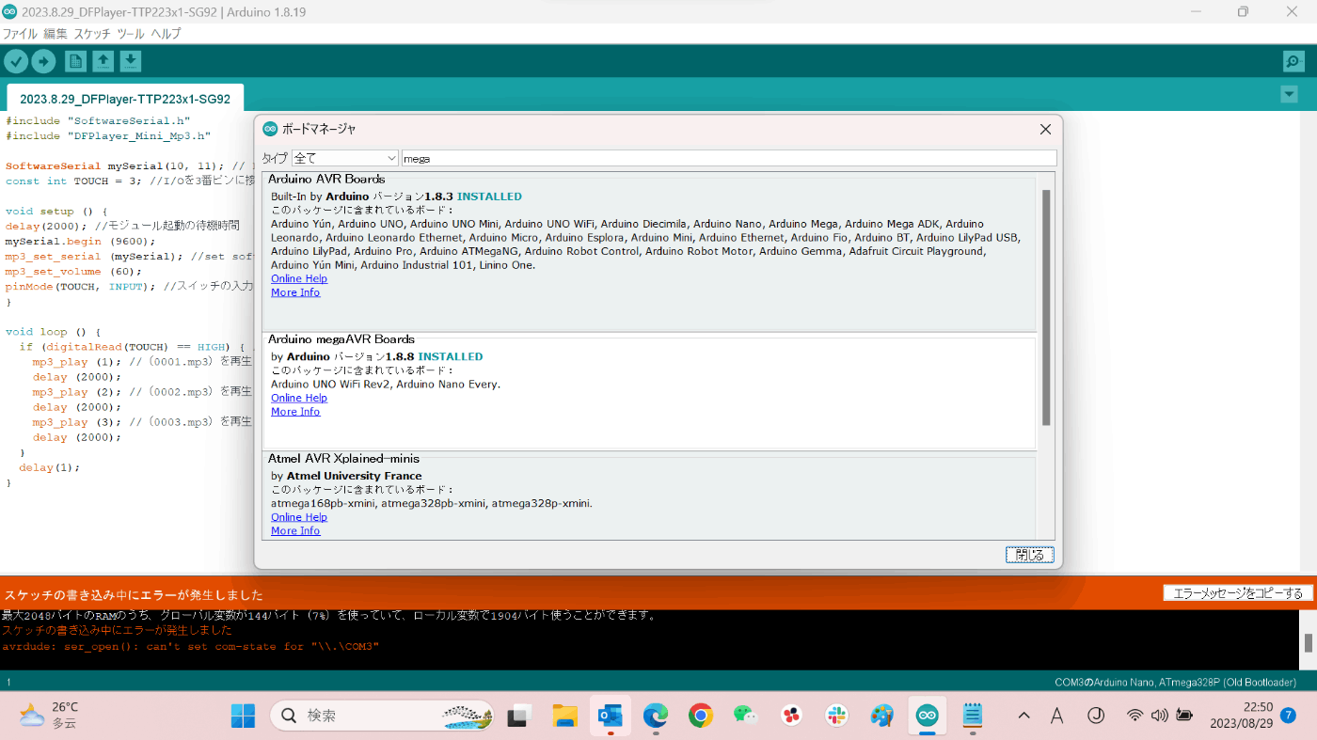This screenshot has height=740, width=1317.
Task: Save the sketch with the Save icon
Action: pos(131,61)
